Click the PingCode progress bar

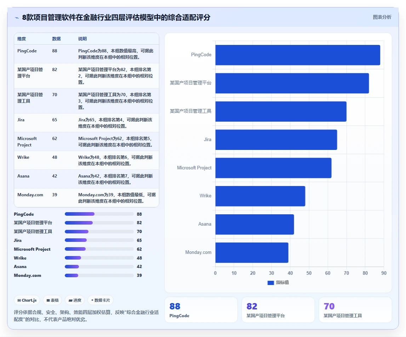tap(99, 214)
